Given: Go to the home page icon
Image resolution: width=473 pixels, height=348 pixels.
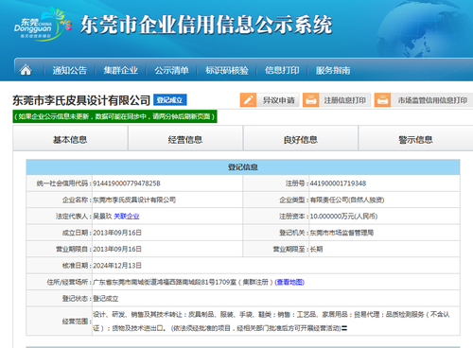Looking at the screenshot, I should 26,70.
